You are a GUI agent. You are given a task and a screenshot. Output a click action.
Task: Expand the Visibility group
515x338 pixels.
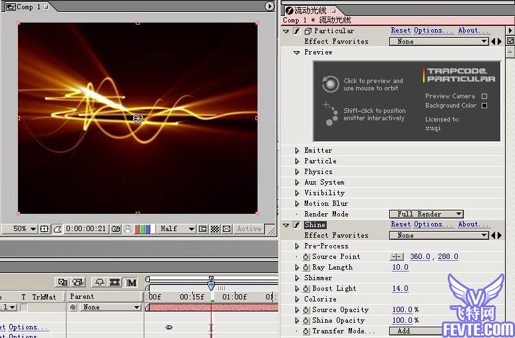[x=297, y=193]
